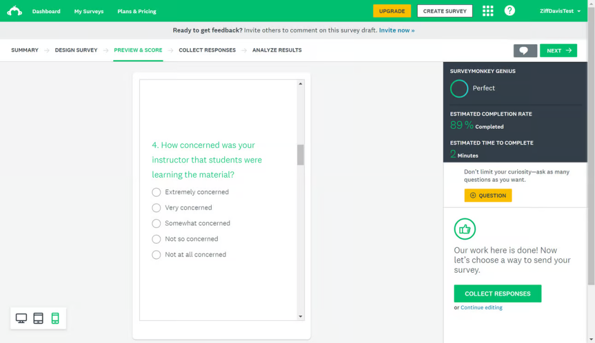Click the SurveyMonkey Genius score circle
Image resolution: width=595 pixels, height=343 pixels.
click(x=458, y=88)
